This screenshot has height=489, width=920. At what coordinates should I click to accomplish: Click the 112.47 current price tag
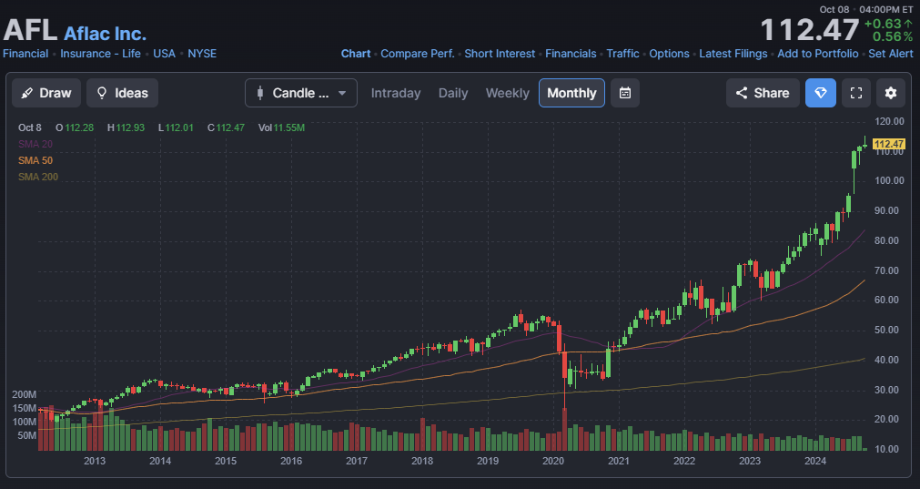[888, 144]
